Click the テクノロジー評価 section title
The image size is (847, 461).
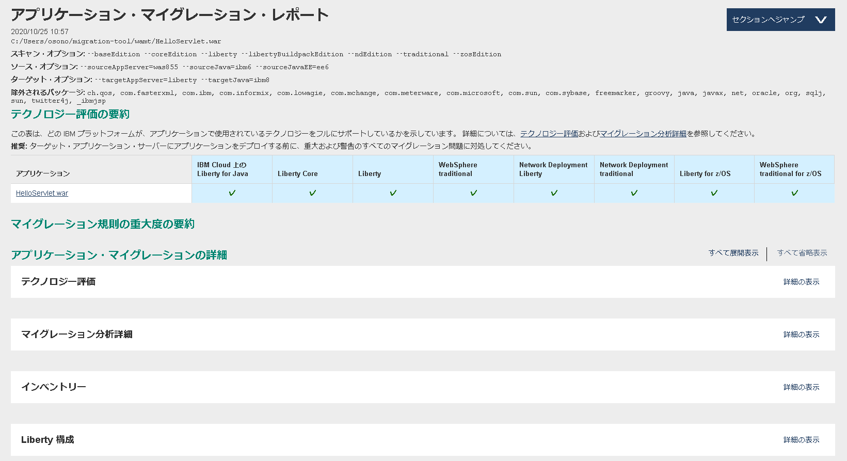point(58,282)
